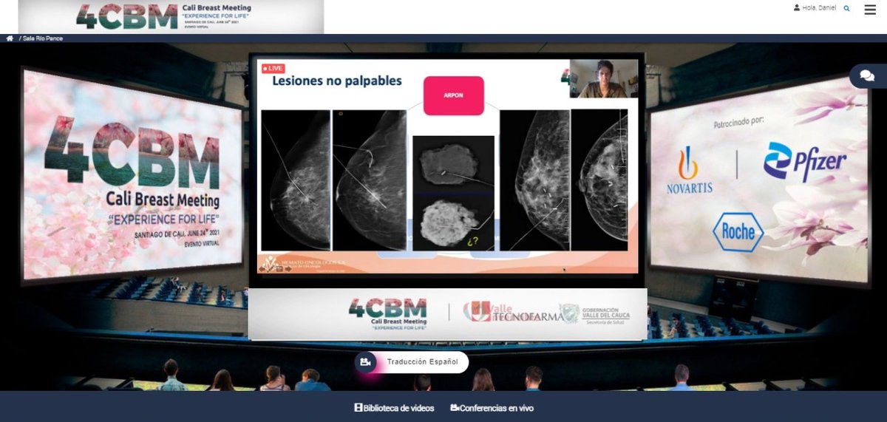This screenshot has width=887, height=422.
Task: Click the Sala Río Pance breadcrumb
Action: pyautogui.click(x=43, y=38)
